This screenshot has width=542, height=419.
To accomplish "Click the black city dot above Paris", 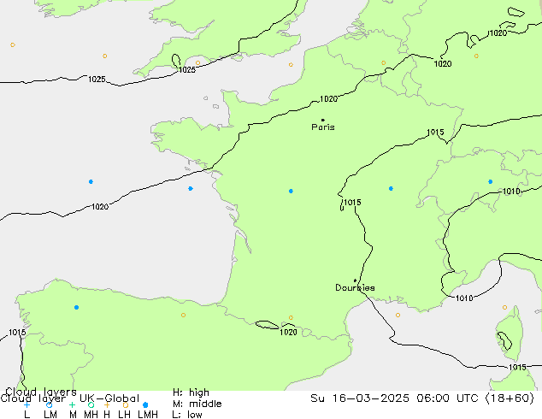I will click(323, 120).
